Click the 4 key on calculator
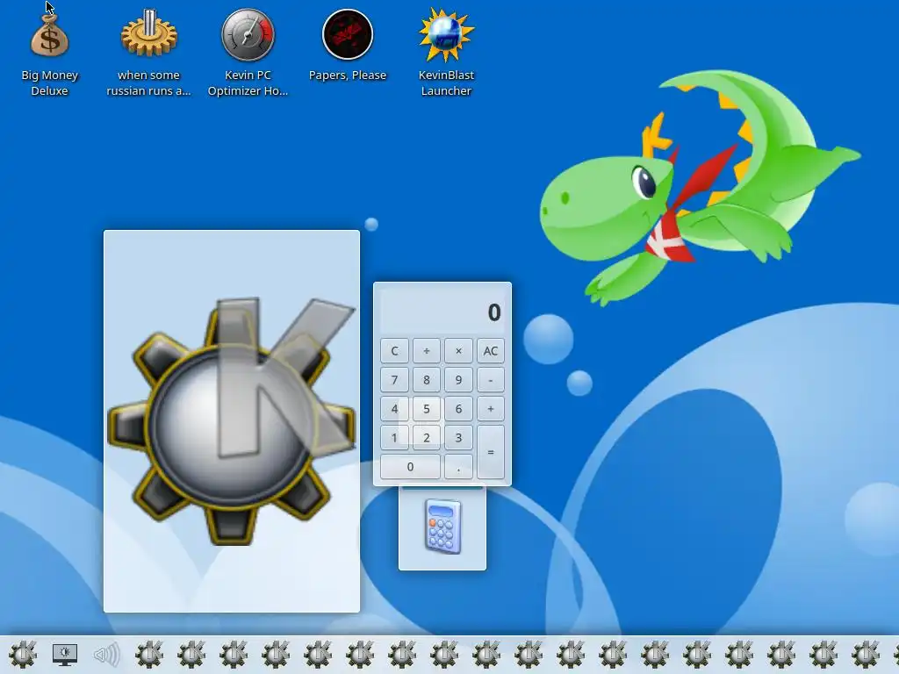This screenshot has width=899, height=674. (394, 409)
